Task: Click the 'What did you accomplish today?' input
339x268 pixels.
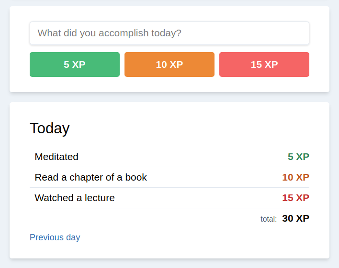Action: click(x=169, y=33)
